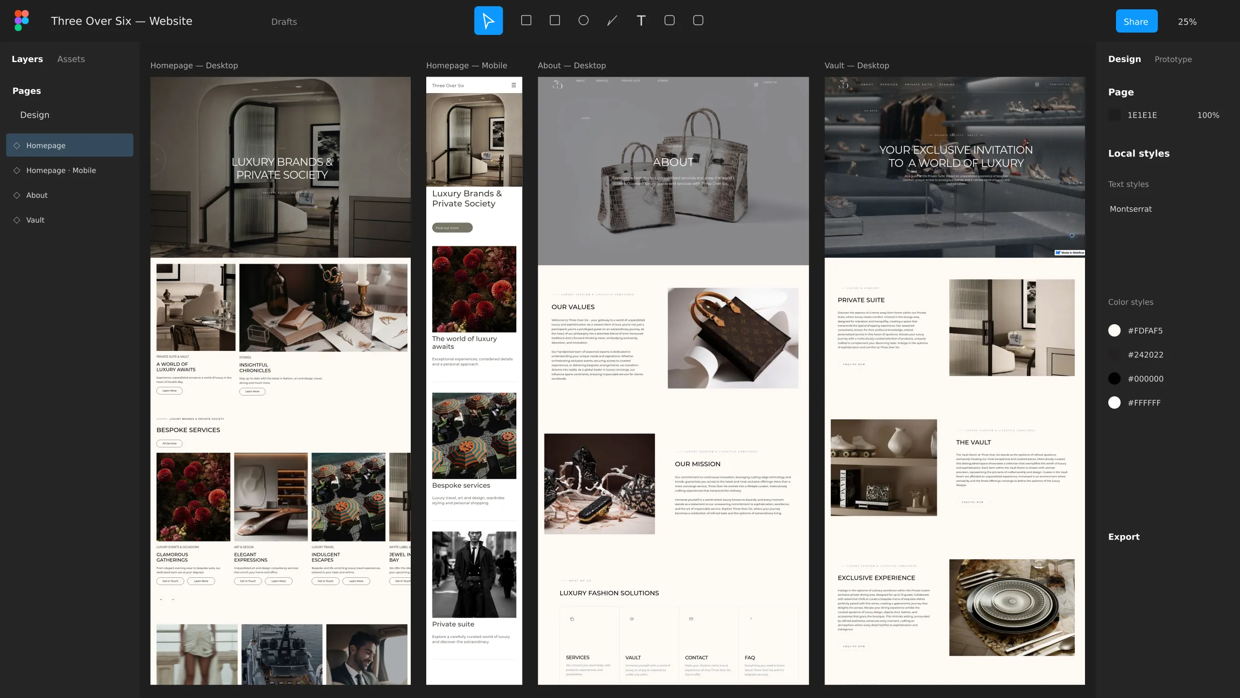The height and width of the screenshot is (698, 1240).
Task: Switch to the Layers tab
Action: pyautogui.click(x=27, y=59)
